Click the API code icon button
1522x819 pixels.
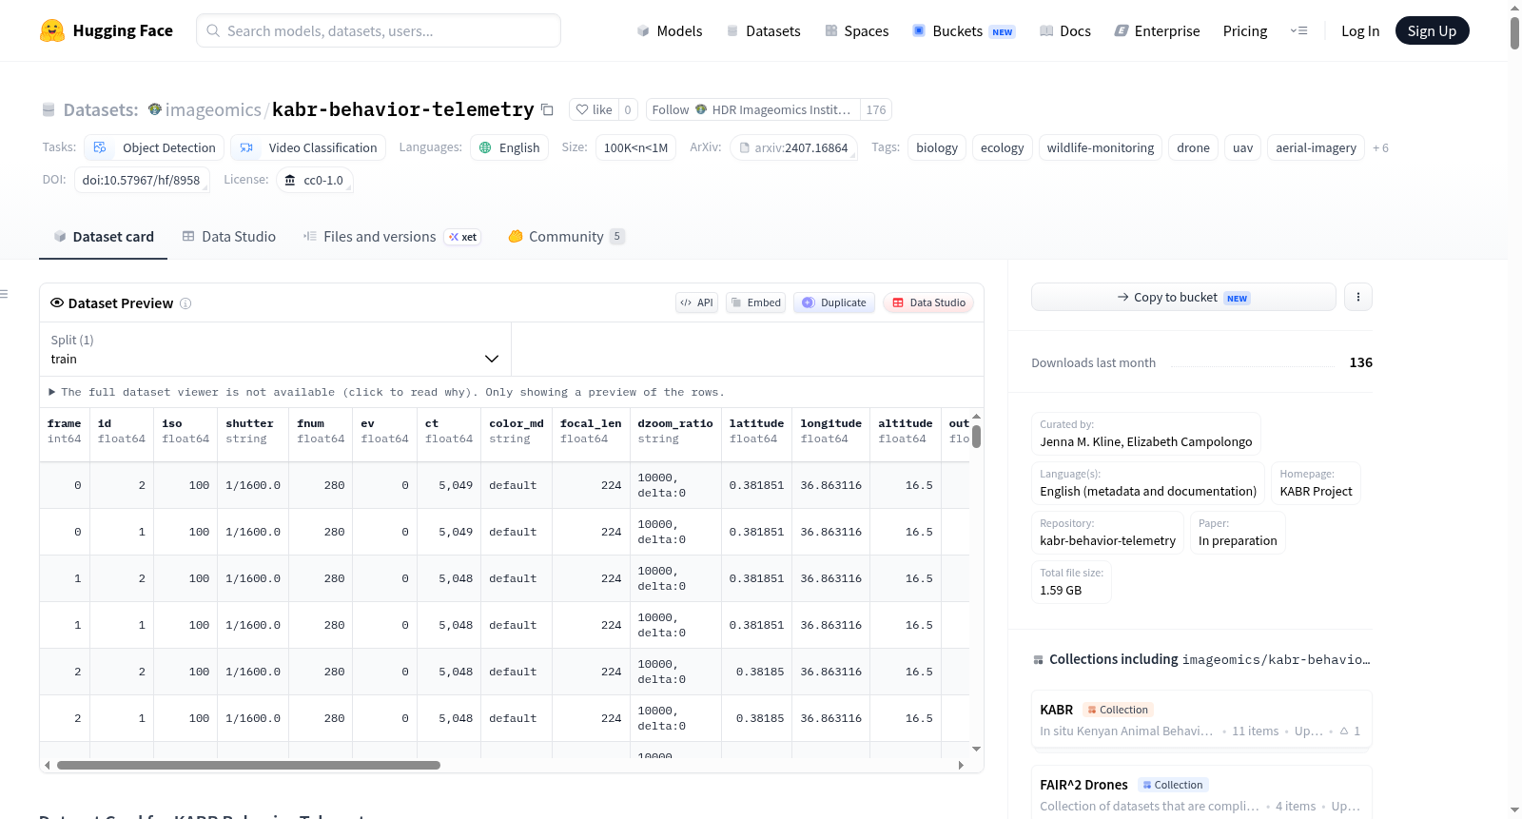coord(696,302)
